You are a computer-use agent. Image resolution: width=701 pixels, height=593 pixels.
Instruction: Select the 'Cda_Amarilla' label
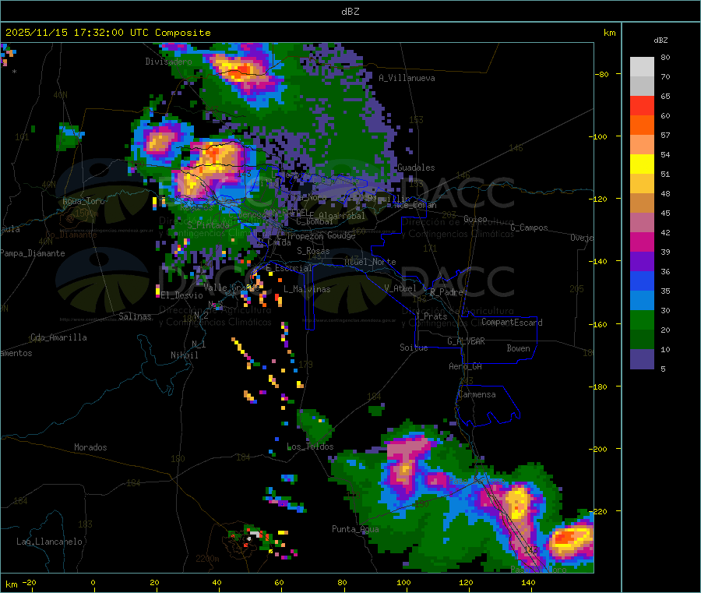[x=58, y=337]
